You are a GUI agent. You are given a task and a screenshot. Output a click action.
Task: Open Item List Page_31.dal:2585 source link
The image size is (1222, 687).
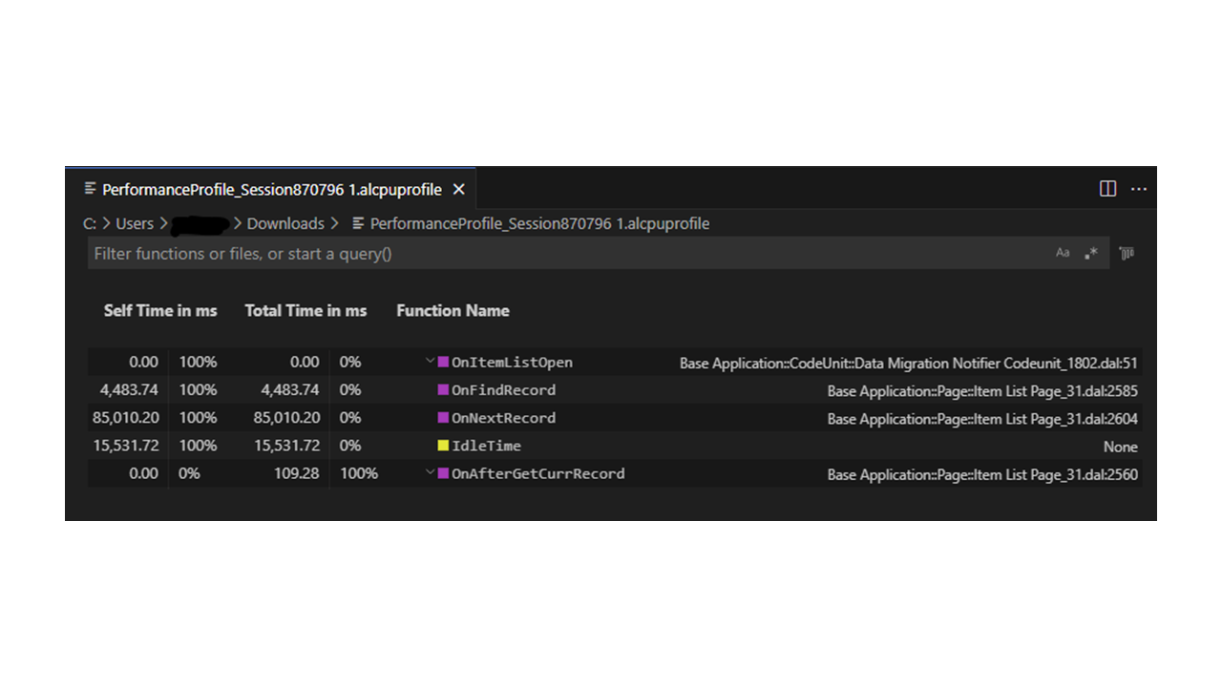982,391
